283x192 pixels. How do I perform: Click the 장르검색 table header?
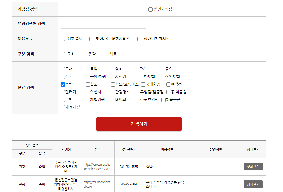[32, 145]
